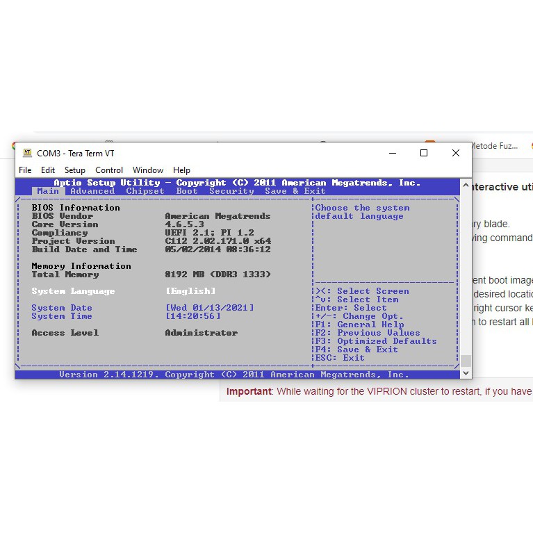The image size is (533, 533).
Task: Open the Help menu
Action: [x=181, y=170]
